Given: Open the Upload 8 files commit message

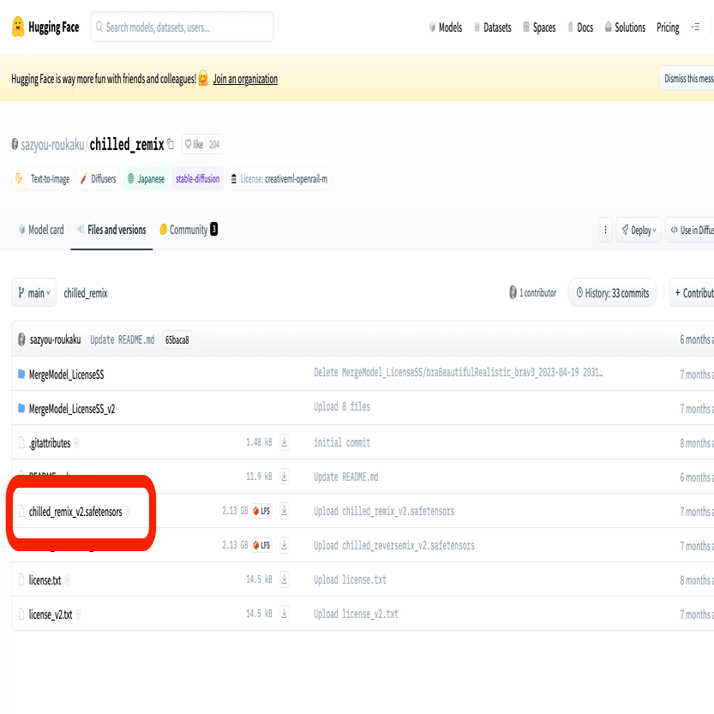Looking at the screenshot, I should pos(342,406).
